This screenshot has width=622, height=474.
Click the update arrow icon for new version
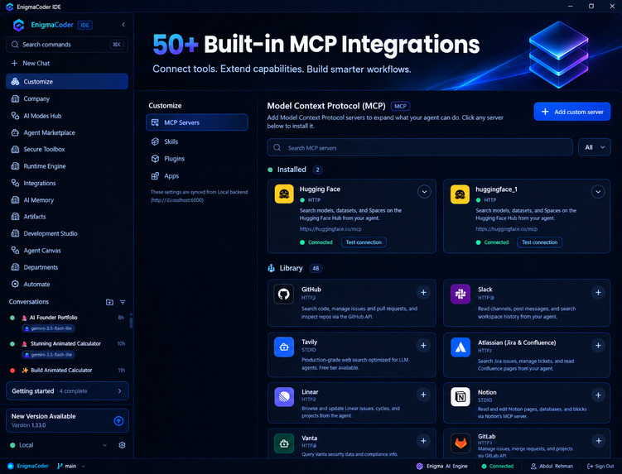[x=118, y=421]
